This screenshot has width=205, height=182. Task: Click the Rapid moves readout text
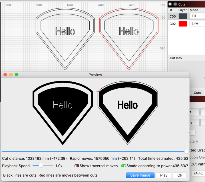102,159
